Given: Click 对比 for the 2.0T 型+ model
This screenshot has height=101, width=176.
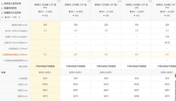Looking at the screenshot, I should 106,15.
